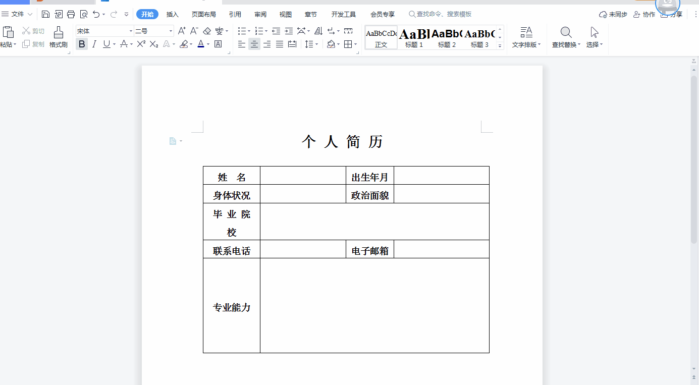Click the Increase Font Size icon
Viewport: 699px width, 385px height.
pos(182,31)
